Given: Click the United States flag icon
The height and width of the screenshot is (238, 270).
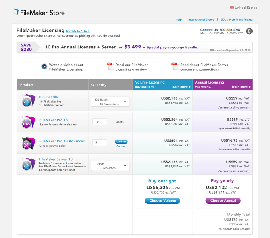Looking at the screenshot, I should coord(232,8).
